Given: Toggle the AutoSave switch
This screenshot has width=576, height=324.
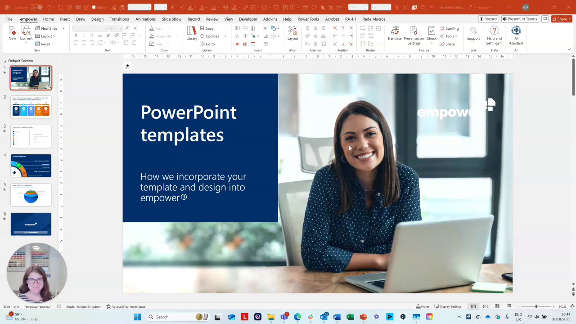Looking at the screenshot, I should pyautogui.click(x=36, y=7).
